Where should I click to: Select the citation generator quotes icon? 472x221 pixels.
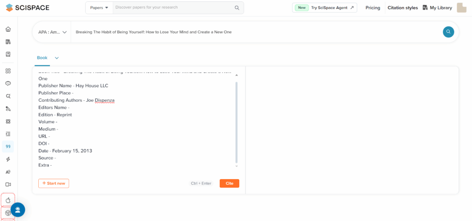point(8,146)
